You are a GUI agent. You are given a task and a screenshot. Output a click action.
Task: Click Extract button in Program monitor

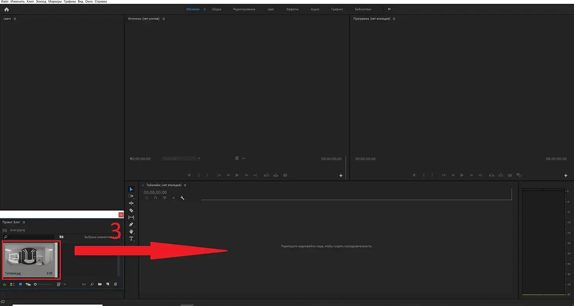pos(501,175)
